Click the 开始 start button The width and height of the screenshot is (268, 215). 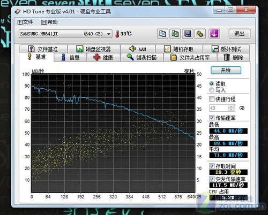tap(226, 70)
